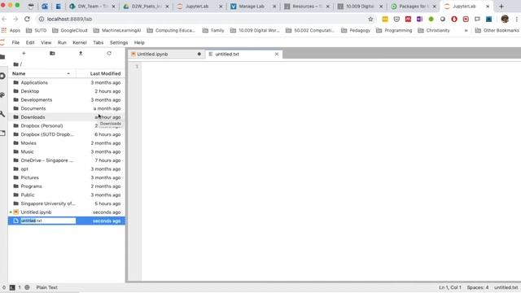Viewport: 521px width, 293px height.
Task: Open the Pedagogy bookmarks folder
Action: pos(356,30)
